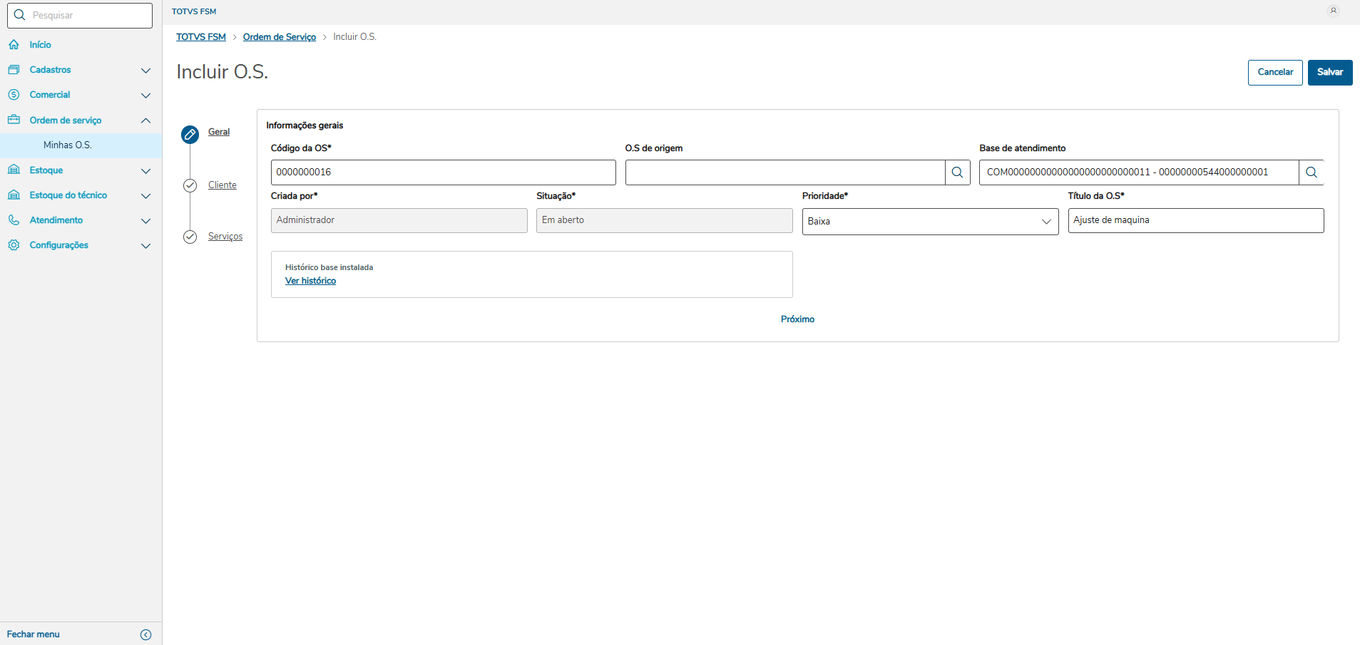This screenshot has width=1360, height=645.
Task: Collapse the Ordem de serviço section
Action: pos(146,120)
